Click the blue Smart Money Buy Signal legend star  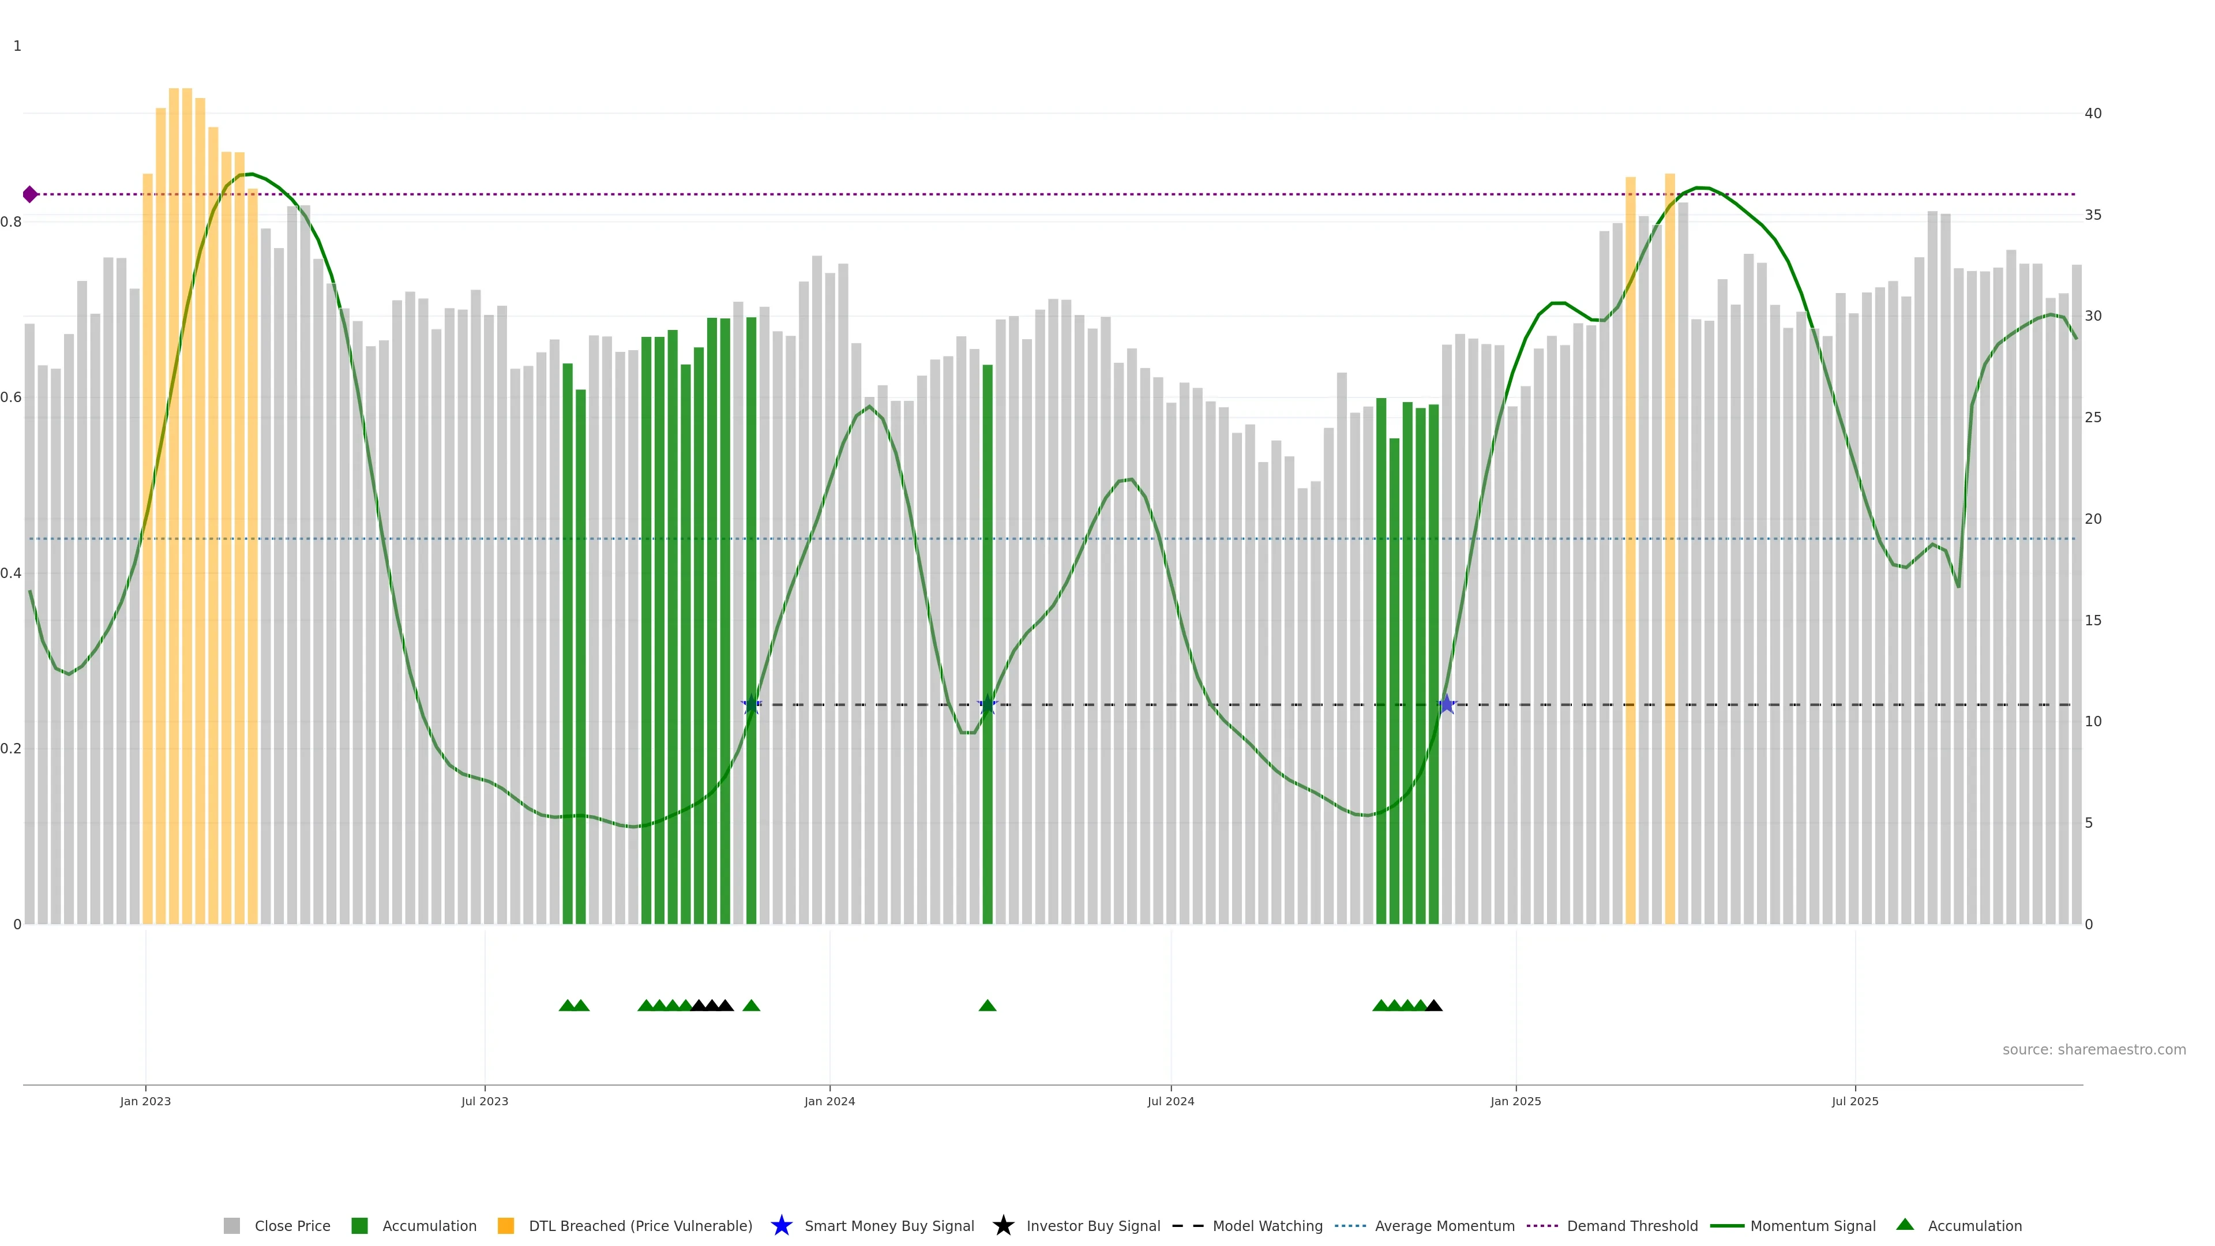(x=782, y=1226)
